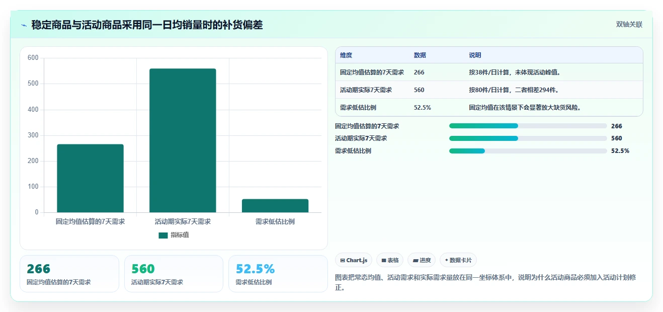Click the description paragraph starting 图表把常态均值

(x=485, y=282)
